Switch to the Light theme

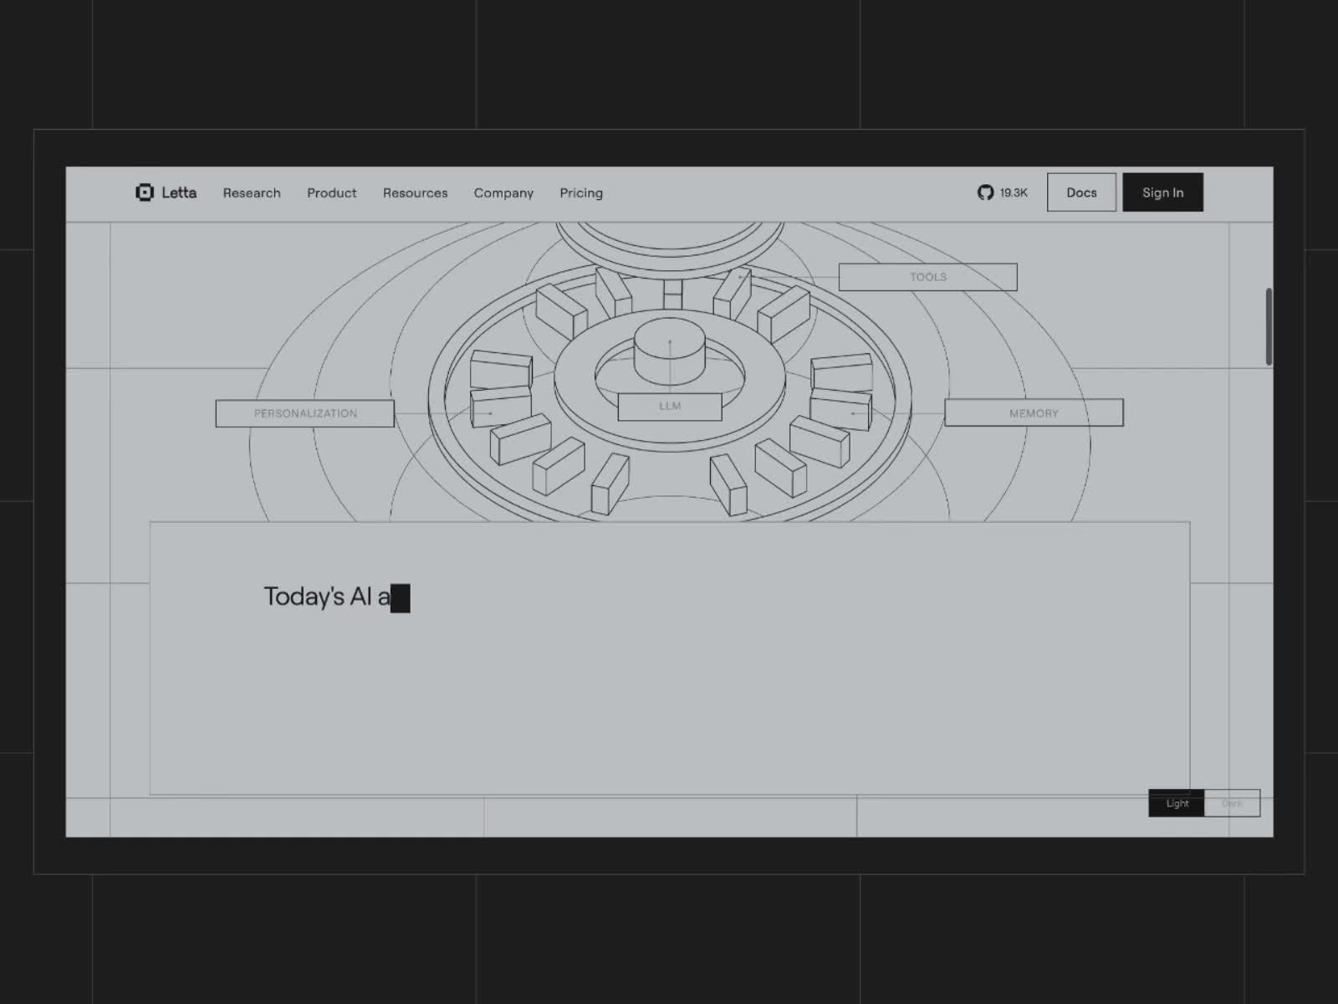tap(1177, 803)
